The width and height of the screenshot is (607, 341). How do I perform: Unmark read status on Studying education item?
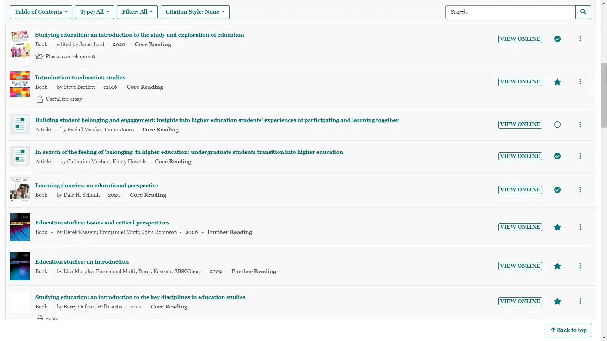pos(557,39)
